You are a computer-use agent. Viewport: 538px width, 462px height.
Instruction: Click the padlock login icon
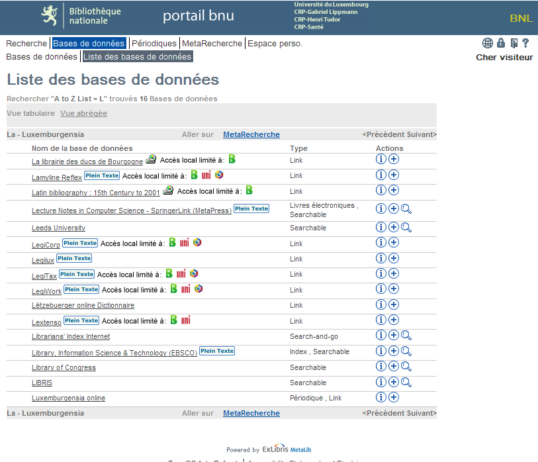(501, 43)
